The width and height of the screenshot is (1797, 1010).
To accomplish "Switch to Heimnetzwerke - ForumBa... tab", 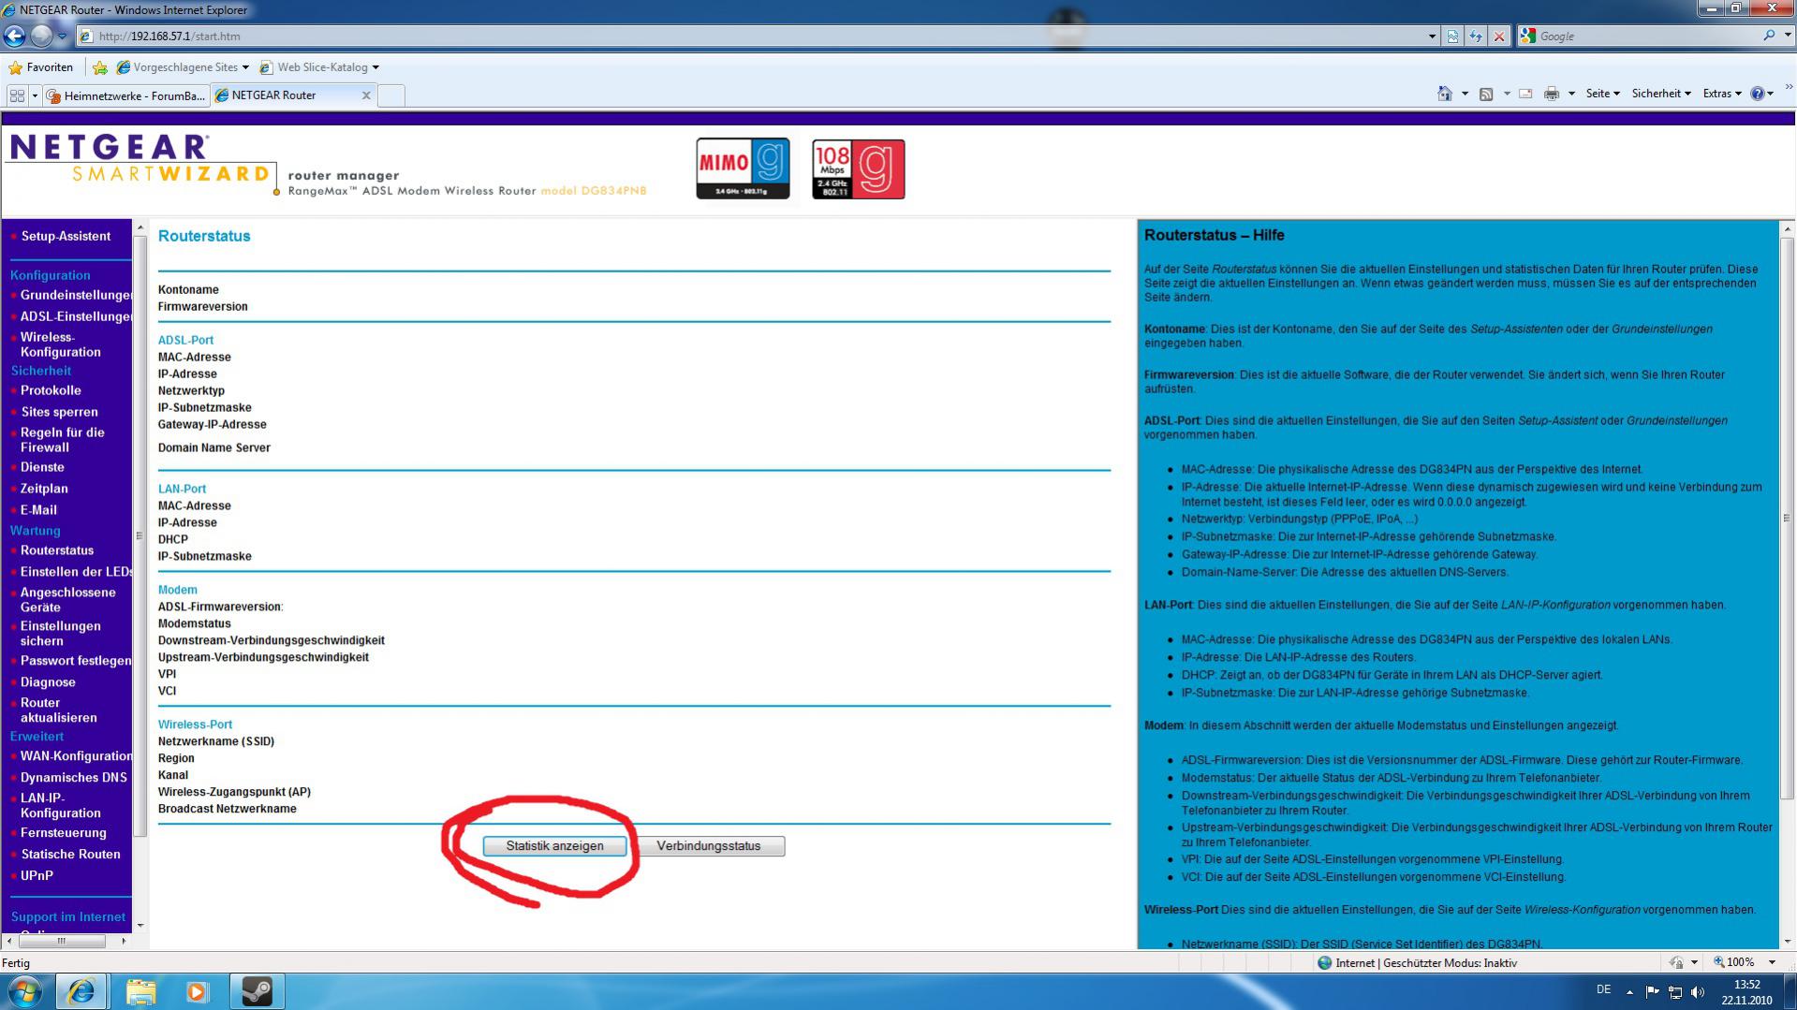I will (125, 95).
